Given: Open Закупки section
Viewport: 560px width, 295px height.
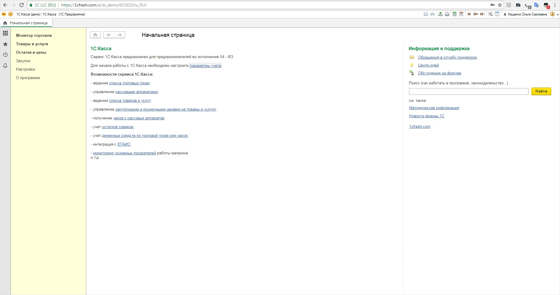Looking at the screenshot, I should coord(23,61).
